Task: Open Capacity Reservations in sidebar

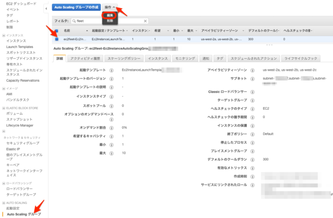Action: coord(23,81)
